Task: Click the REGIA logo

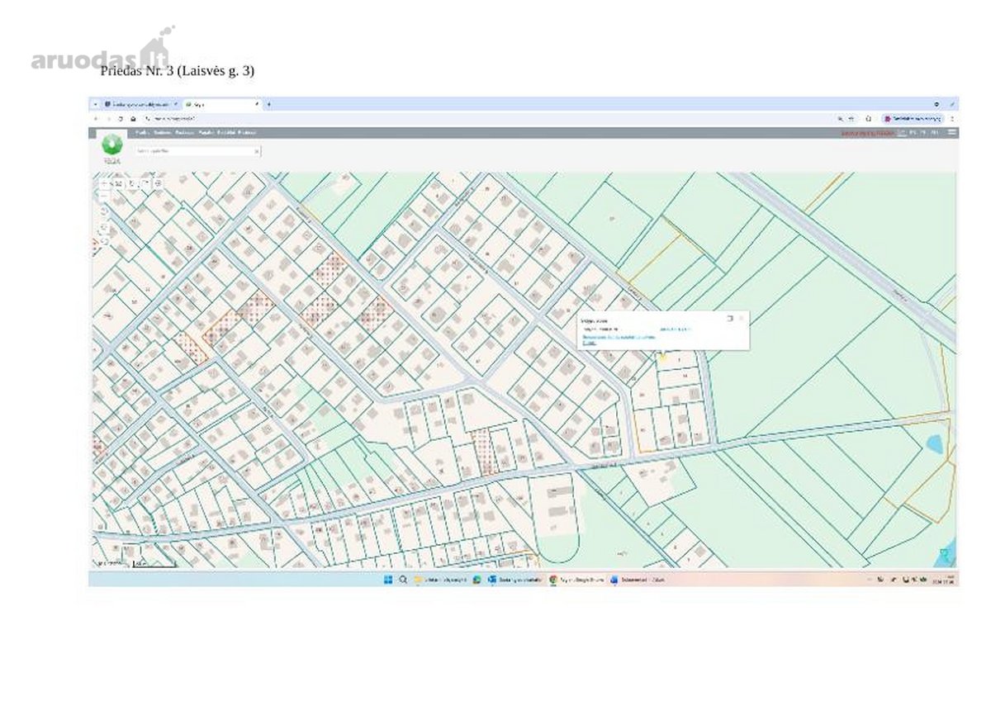Action: coord(112,149)
